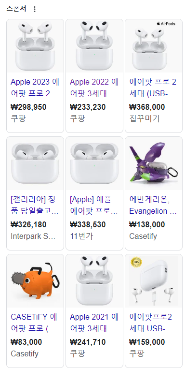Open the '에어팟프로2세대 USB-' product link
The image size is (185, 368).
[151, 323]
